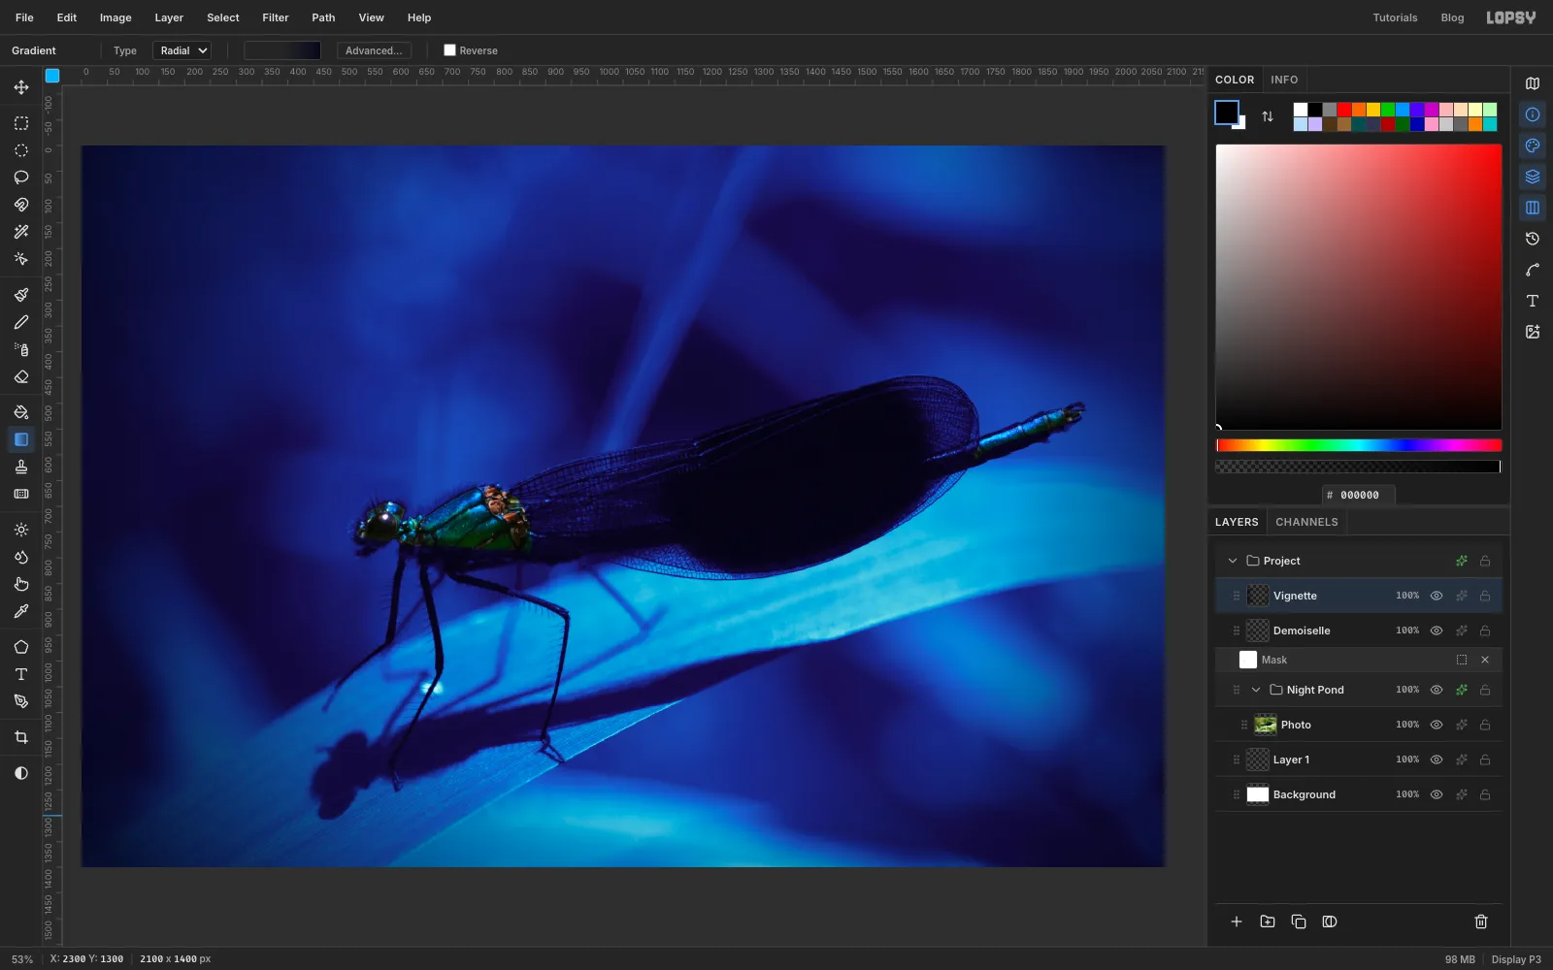Screen dimensions: 1553x970
Task: Click the Advanced... gradient button
Action: click(374, 50)
